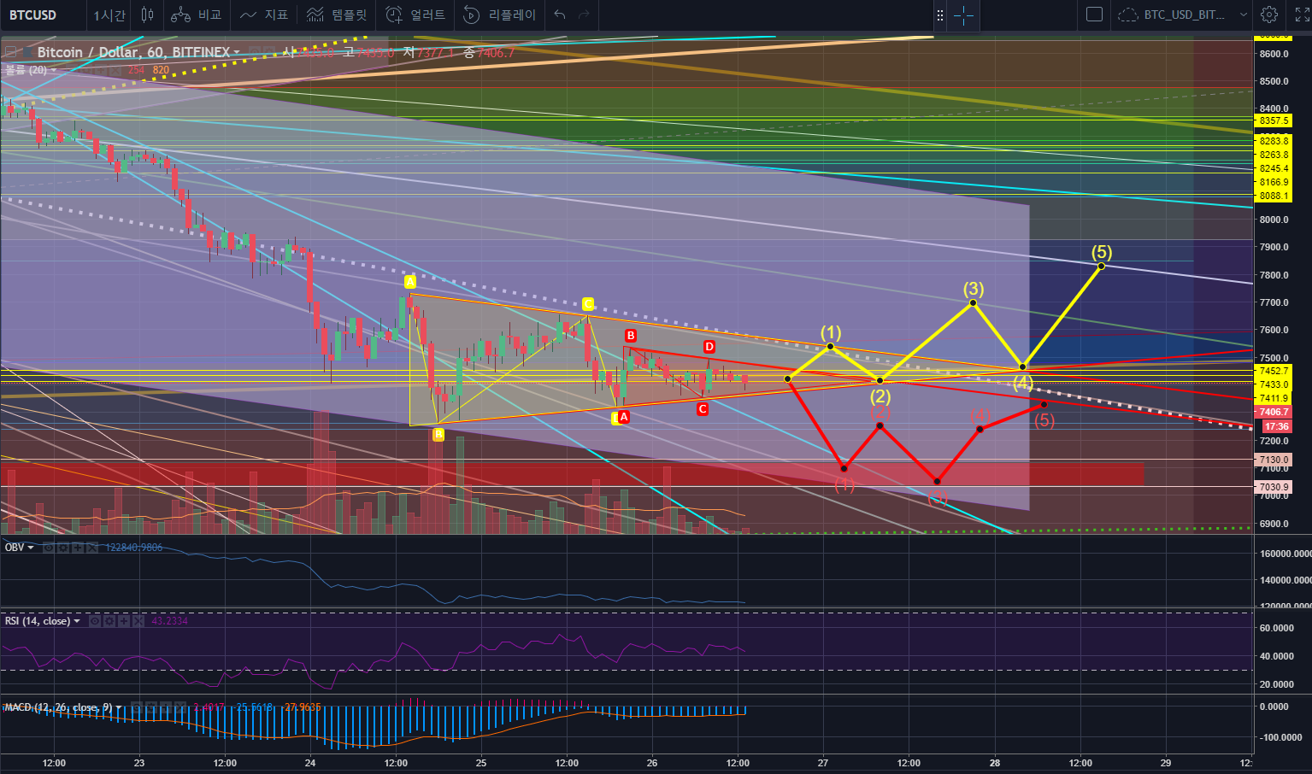Click the RSI value 43.2334
Screen dimensions: 1312x774
tap(169, 621)
